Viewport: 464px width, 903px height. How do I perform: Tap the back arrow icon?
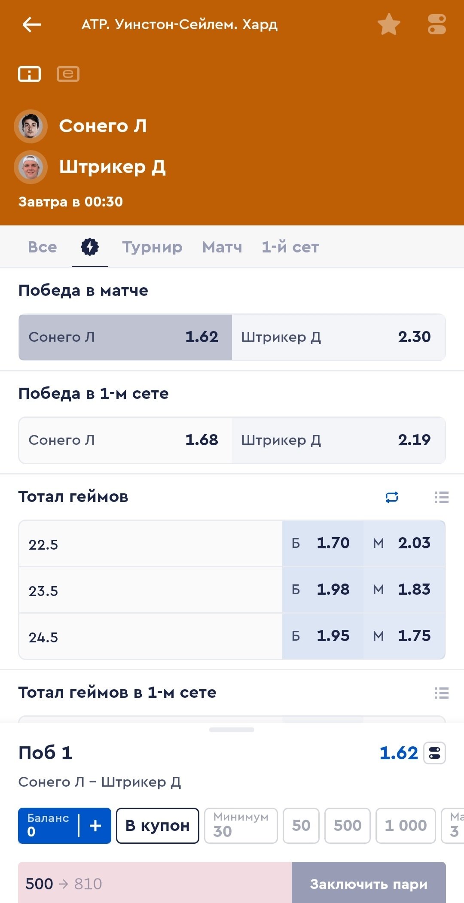31,24
